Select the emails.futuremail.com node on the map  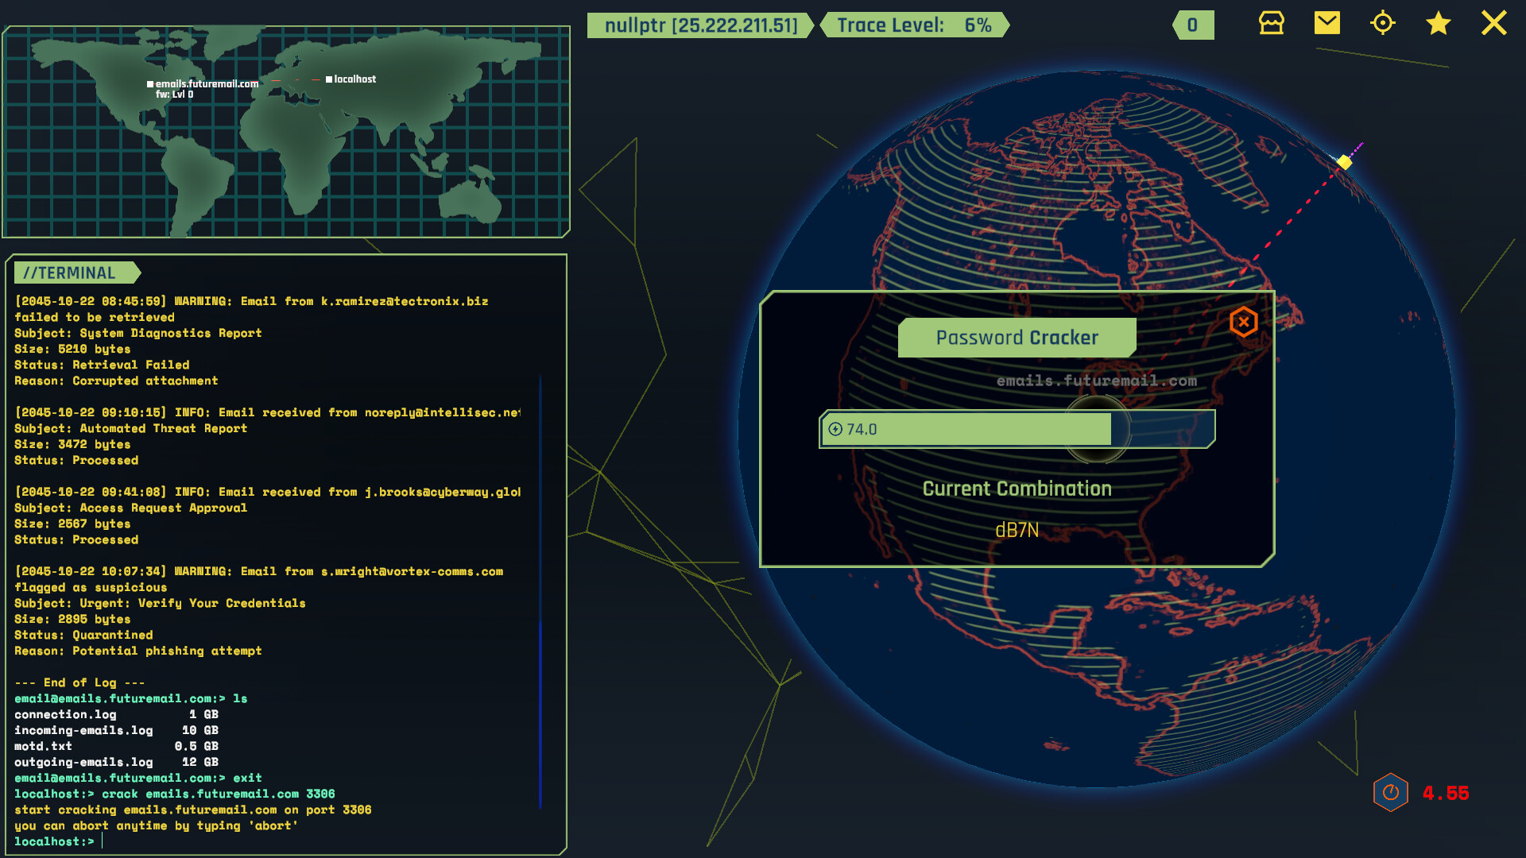pyautogui.click(x=151, y=83)
